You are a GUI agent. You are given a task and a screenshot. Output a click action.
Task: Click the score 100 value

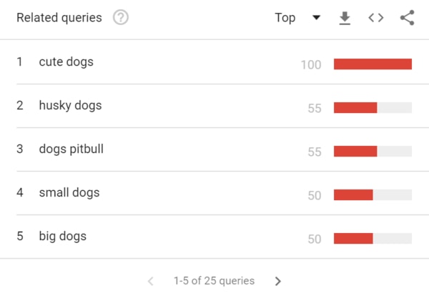[311, 65]
